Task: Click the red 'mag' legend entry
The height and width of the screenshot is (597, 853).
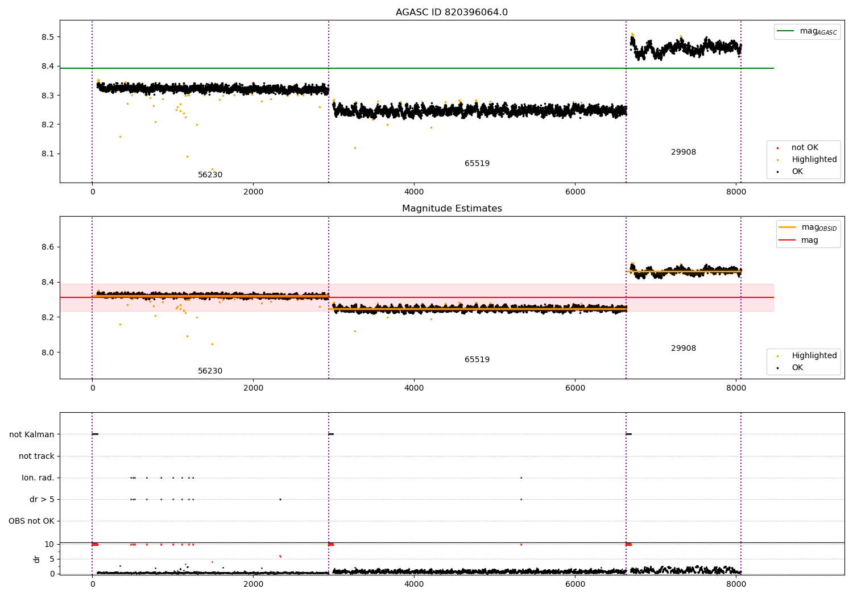Action: [798, 241]
